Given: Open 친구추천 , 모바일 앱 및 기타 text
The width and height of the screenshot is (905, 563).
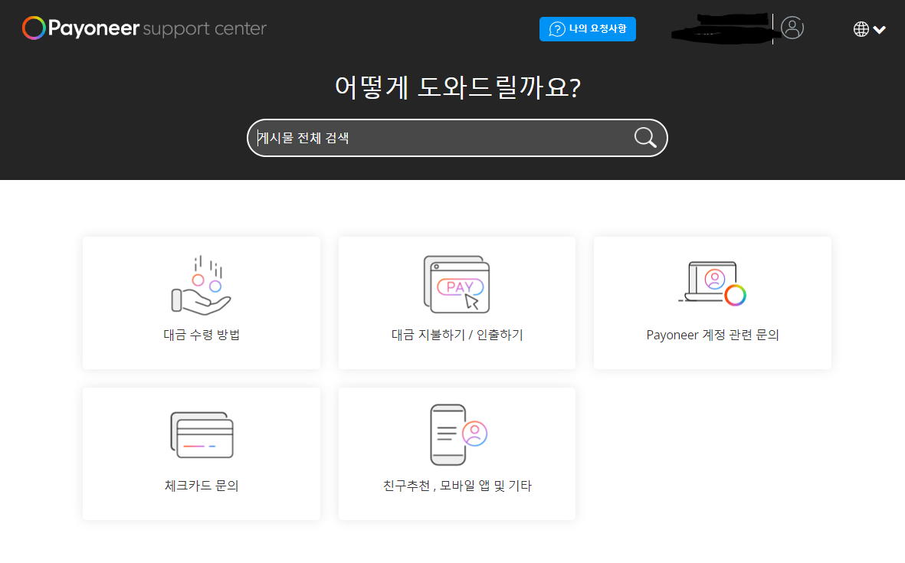Looking at the screenshot, I should [457, 486].
